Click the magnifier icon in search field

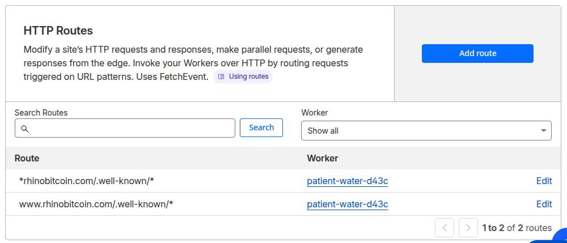(x=25, y=129)
